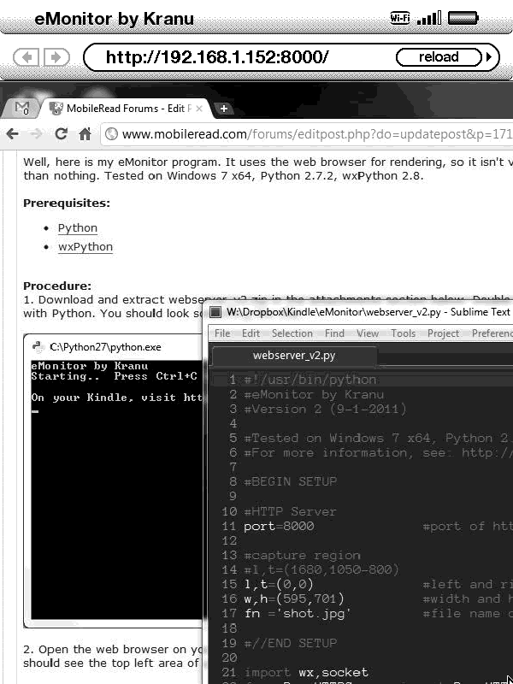This screenshot has height=684, width=513.
Task: Go to Chrome home page icon
Action: coord(85,134)
